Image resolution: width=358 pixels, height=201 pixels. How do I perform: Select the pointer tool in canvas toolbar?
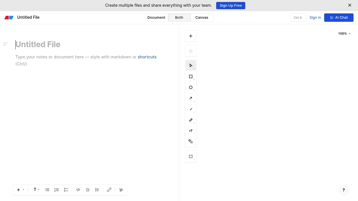click(191, 66)
